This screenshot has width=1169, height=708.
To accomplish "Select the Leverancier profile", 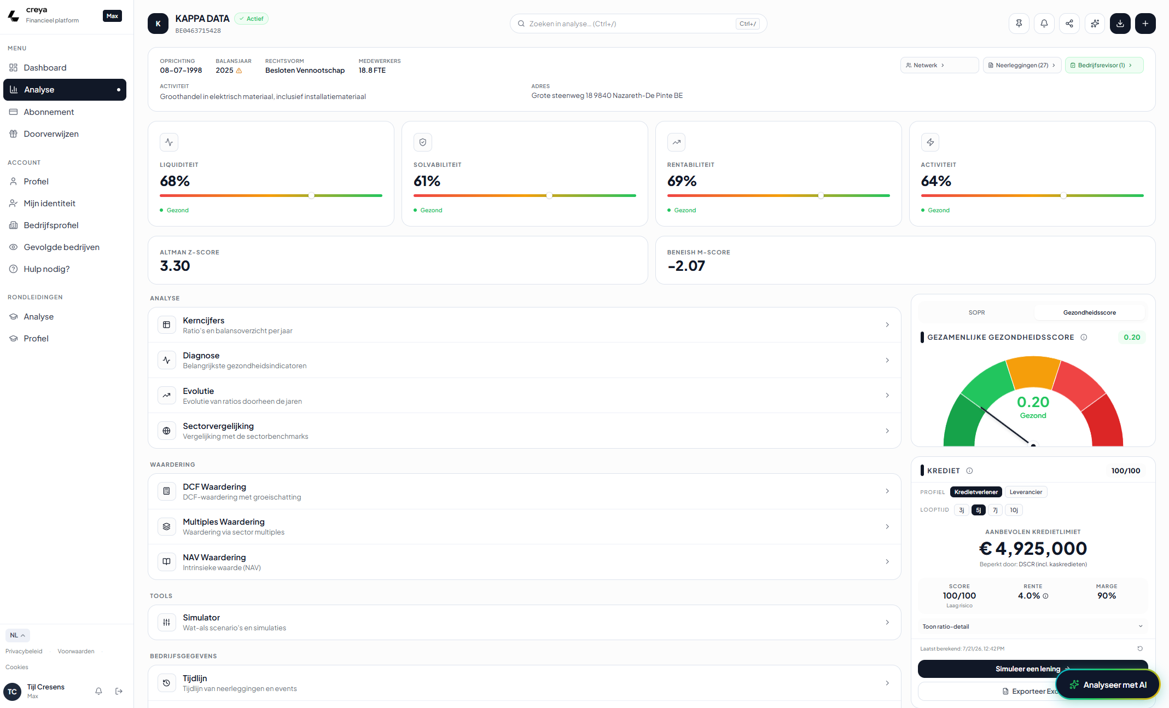I will tap(1026, 492).
